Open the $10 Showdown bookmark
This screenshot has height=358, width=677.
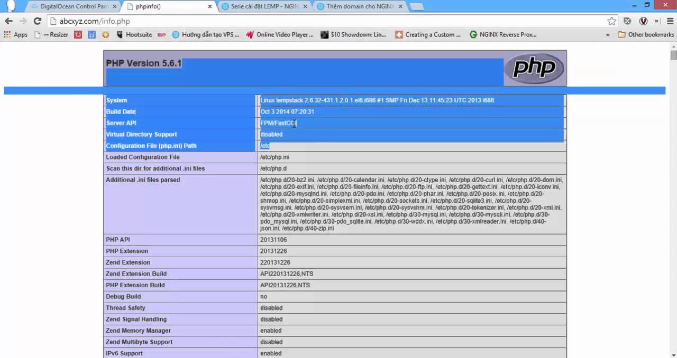point(353,35)
